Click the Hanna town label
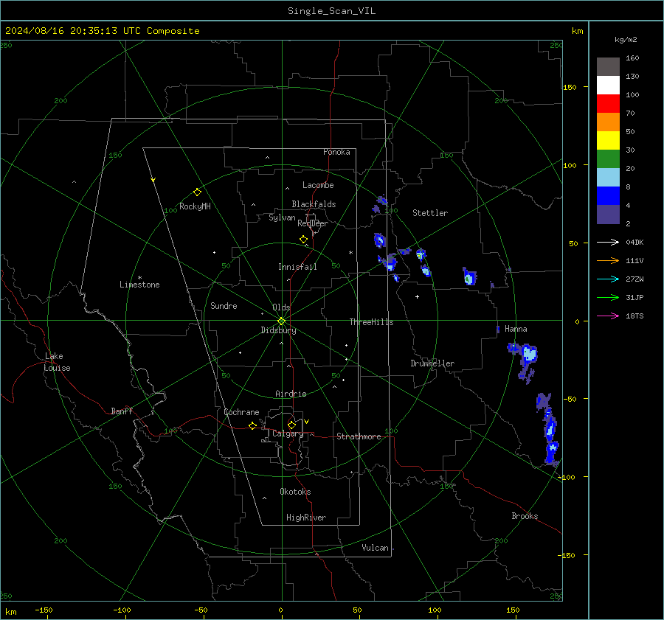This screenshot has width=664, height=620. 516,329
